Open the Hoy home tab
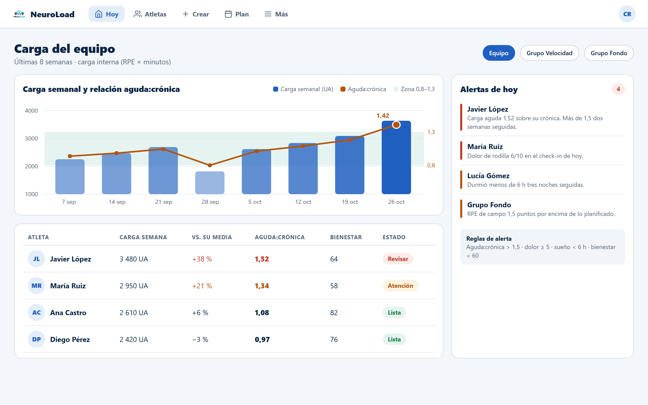 click(x=107, y=14)
